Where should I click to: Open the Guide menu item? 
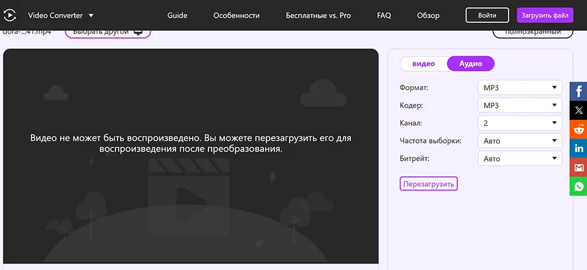(x=177, y=15)
